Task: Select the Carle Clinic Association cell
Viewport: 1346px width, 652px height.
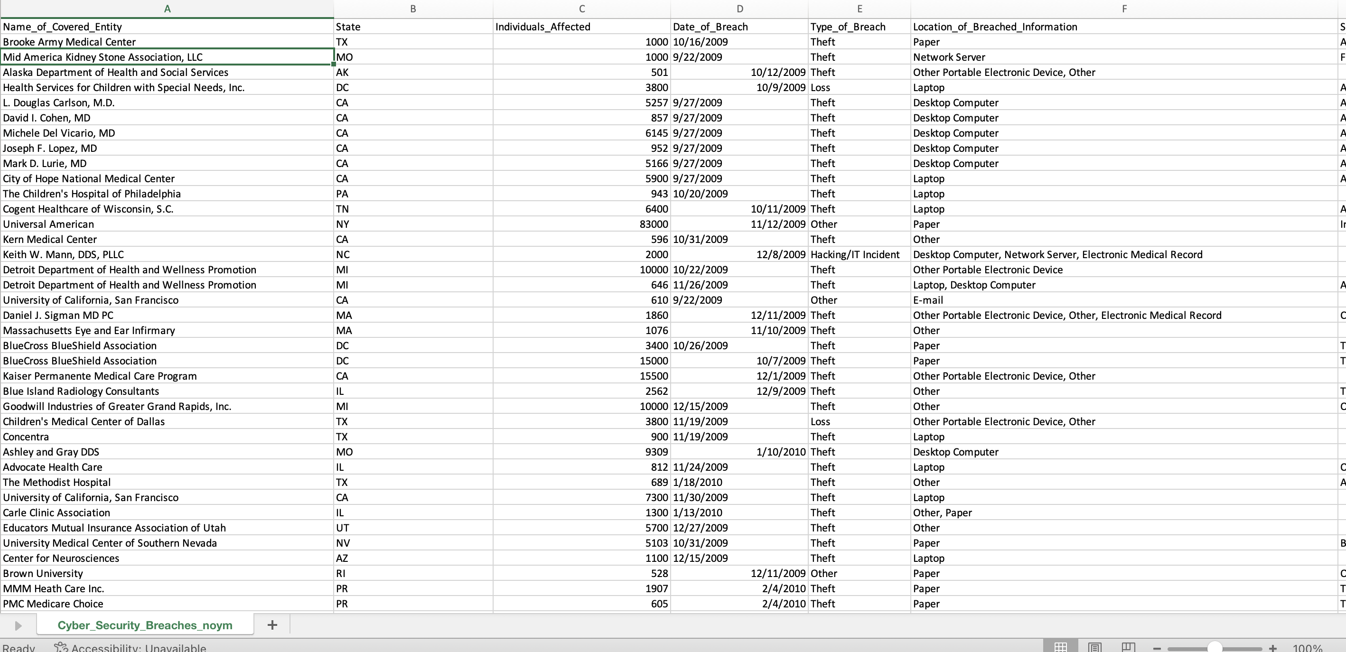Action: coord(167,512)
